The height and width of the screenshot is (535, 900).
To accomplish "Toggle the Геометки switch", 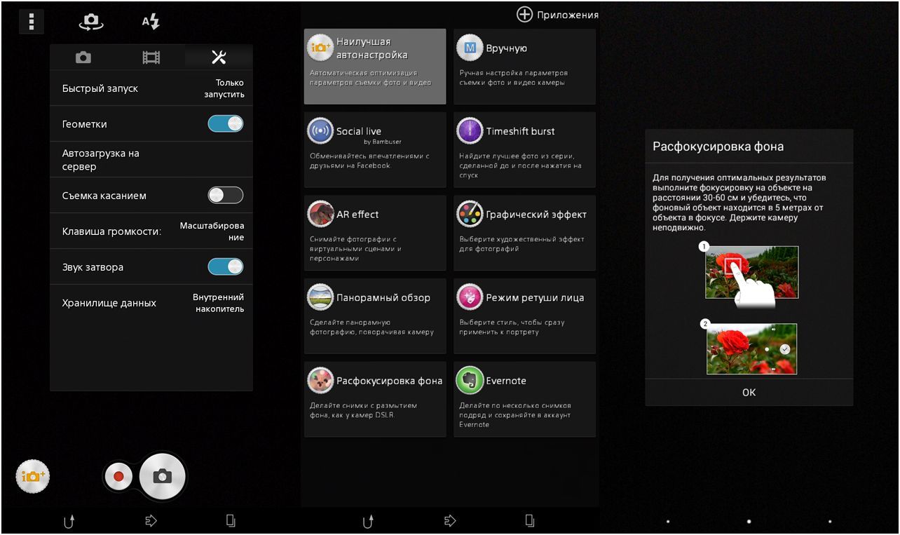I will click(x=225, y=124).
